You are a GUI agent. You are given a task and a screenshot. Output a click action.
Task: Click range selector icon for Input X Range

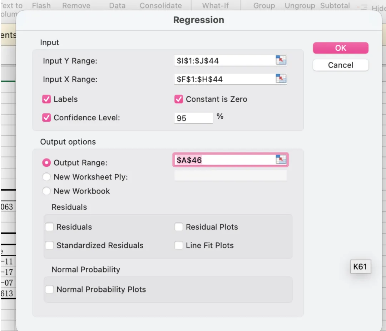[x=281, y=79]
